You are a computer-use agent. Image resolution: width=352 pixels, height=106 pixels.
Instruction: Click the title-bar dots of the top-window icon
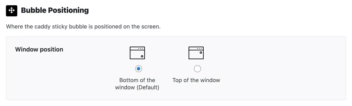pyautogui.click(x=200, y=48)
